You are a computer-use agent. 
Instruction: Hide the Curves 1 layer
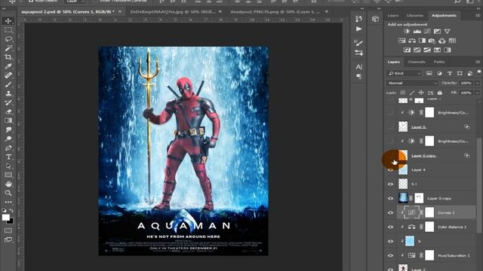(391, 212)
